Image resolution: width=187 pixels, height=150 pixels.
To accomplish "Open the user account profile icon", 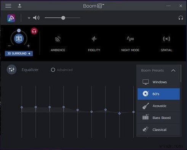I will pyautogui.click(x=19, y=6).
